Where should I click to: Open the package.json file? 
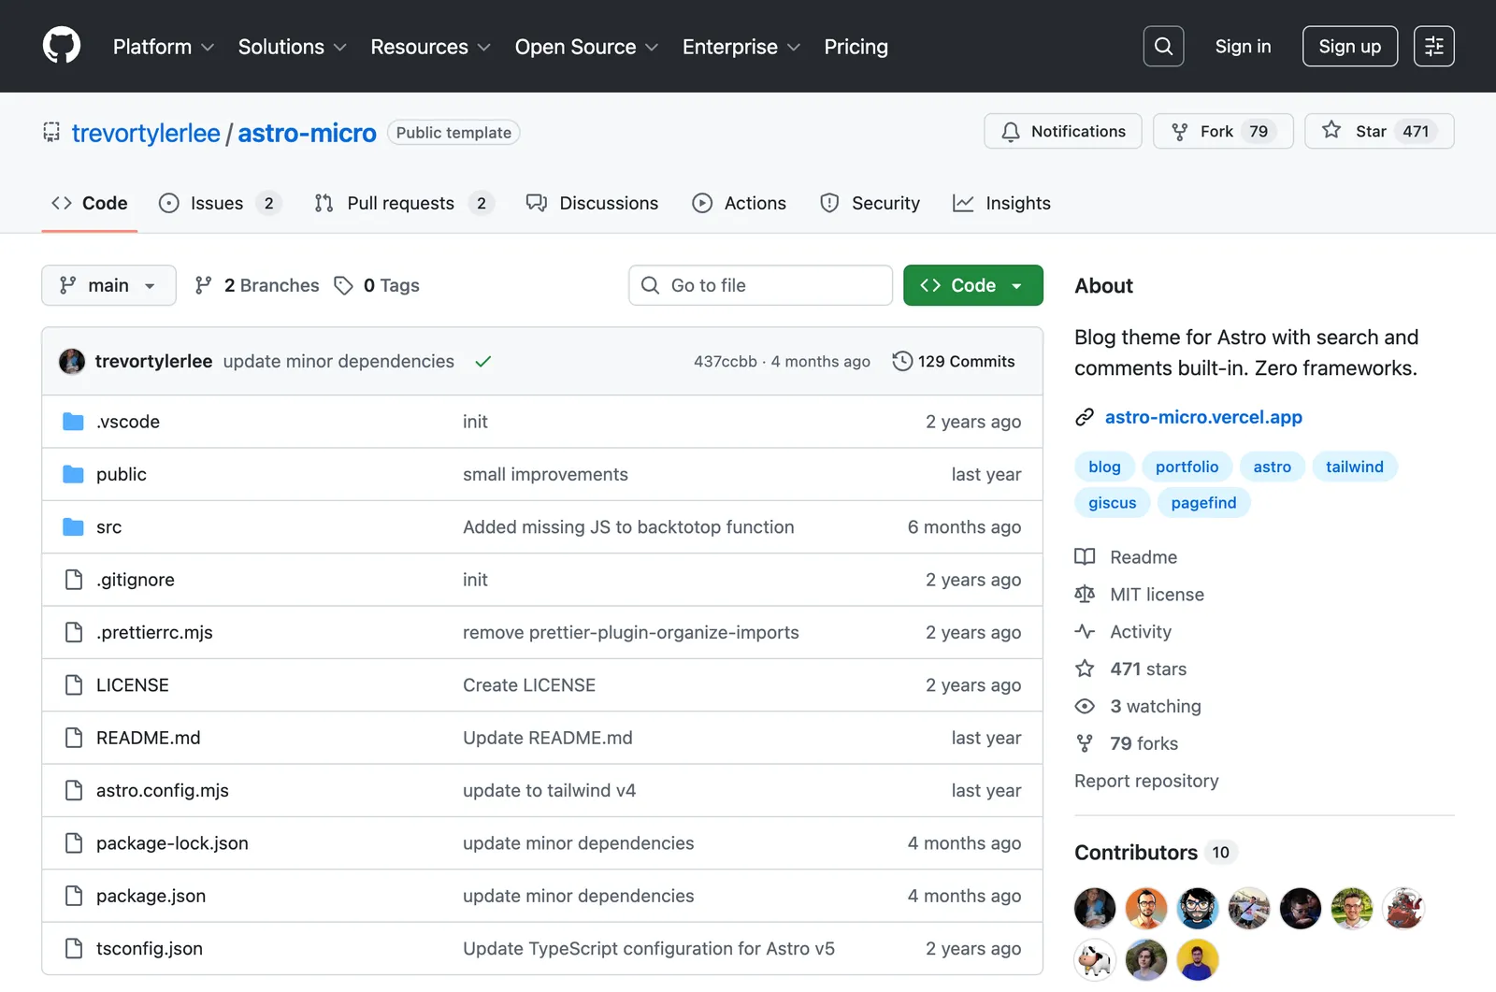pyautogui.click(x=151, y=896)
